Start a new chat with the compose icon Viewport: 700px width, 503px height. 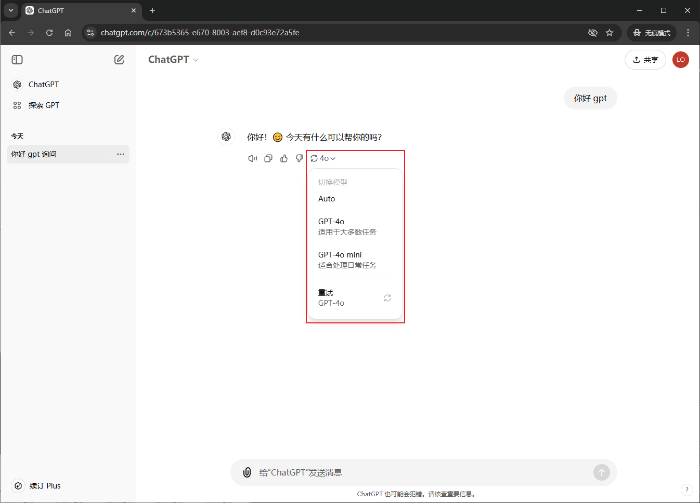point(119,60)
